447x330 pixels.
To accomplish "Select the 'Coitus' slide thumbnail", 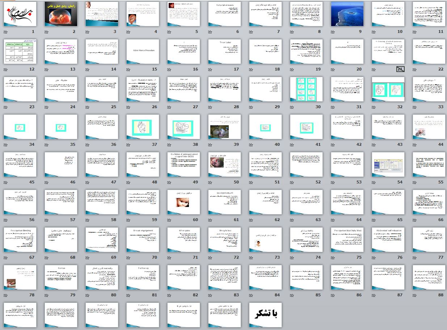I will (61, 277).
